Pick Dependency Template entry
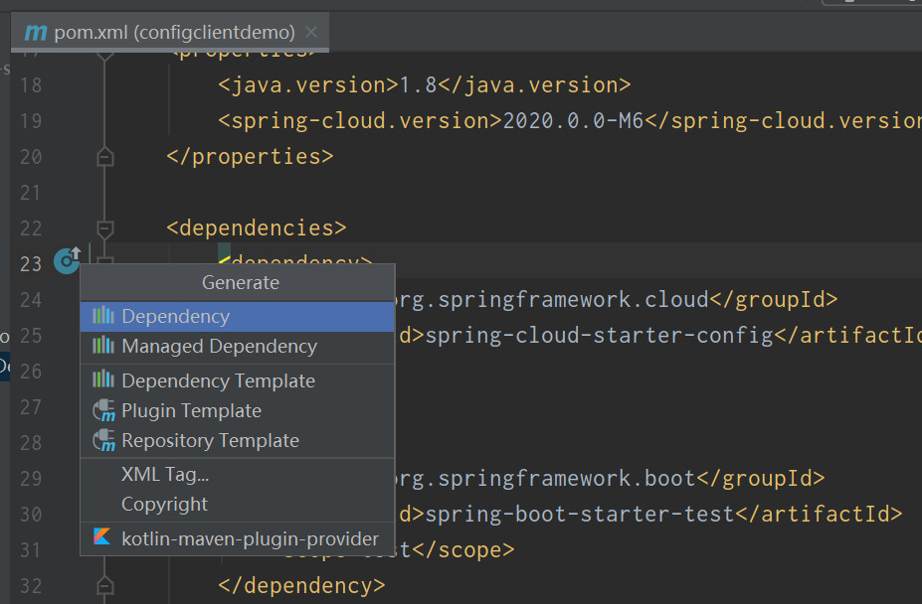This screenshot has width=922, height=604. (x=237, y=380)
